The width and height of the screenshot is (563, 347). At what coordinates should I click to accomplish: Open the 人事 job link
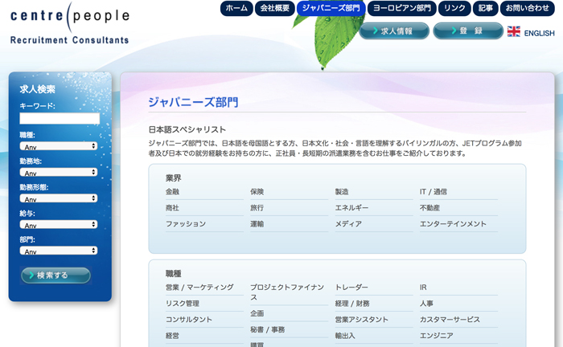(x=426, y=304)
